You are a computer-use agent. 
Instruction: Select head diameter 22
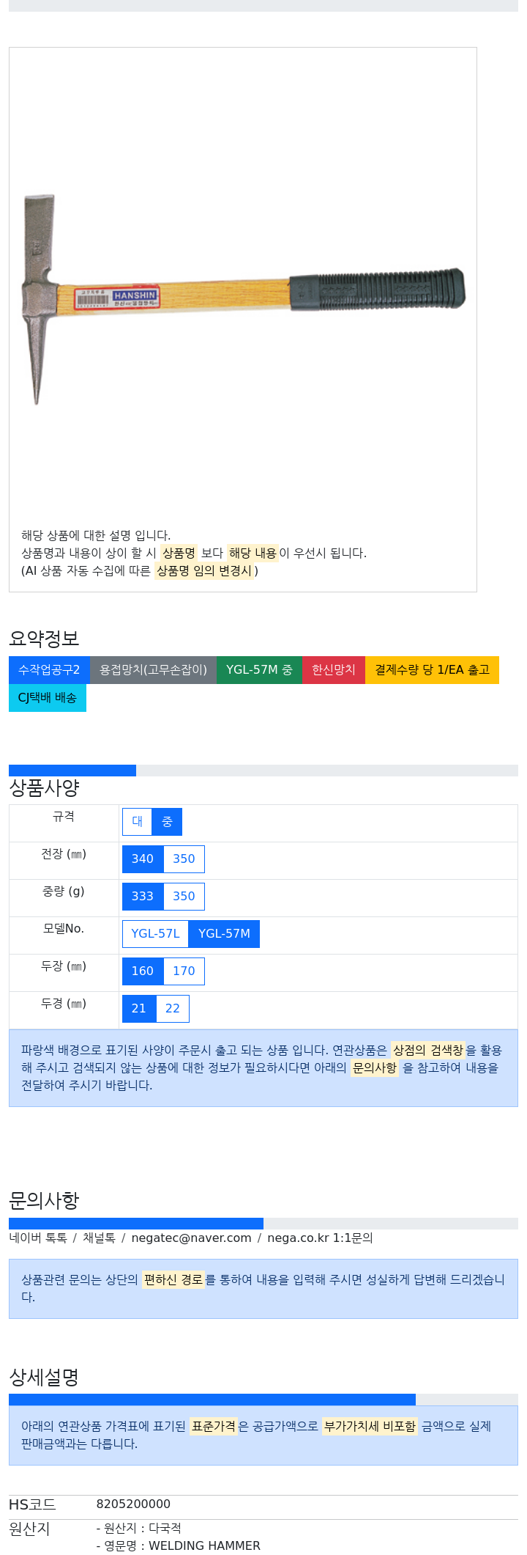coord(173,1009)
